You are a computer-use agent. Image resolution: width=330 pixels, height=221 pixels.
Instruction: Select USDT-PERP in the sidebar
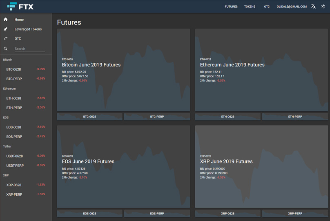click(x=15, y=166)
